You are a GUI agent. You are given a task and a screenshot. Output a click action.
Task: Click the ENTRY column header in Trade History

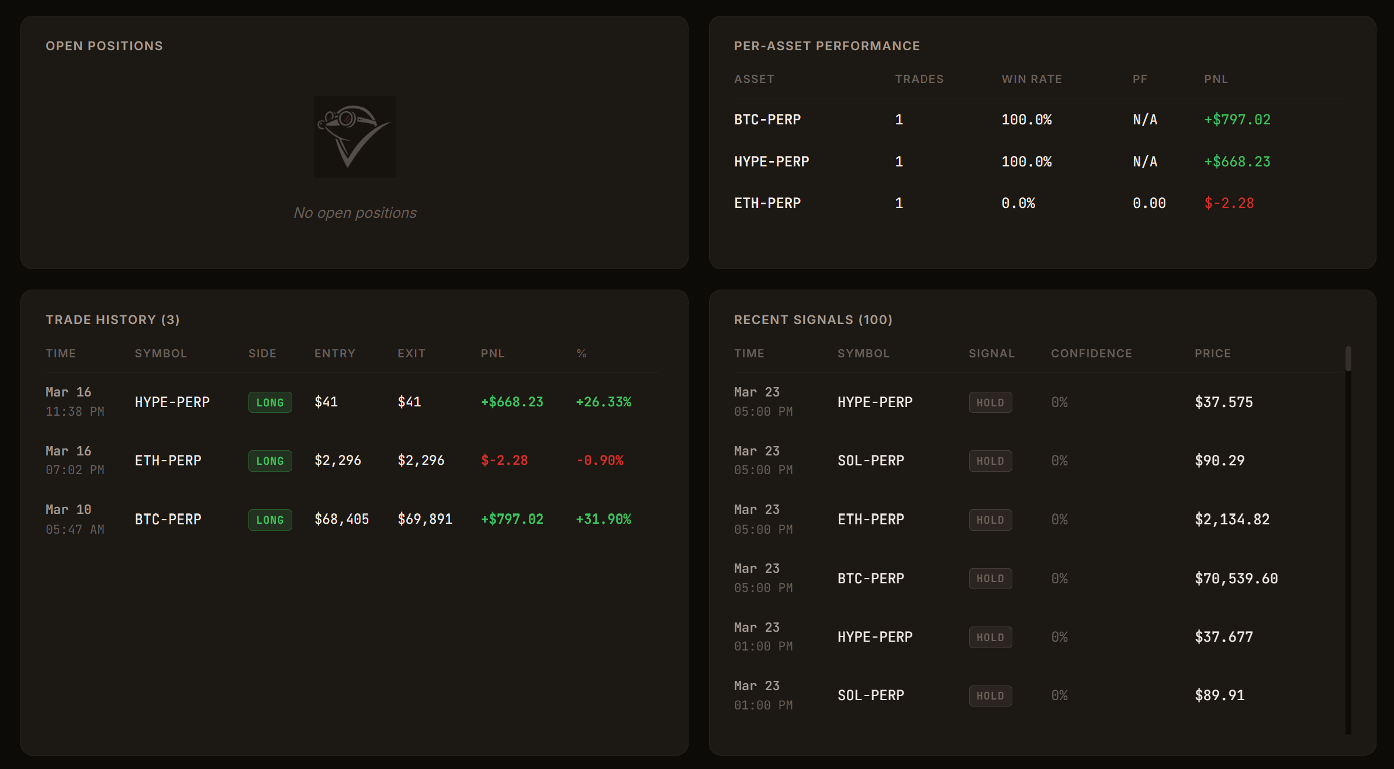pos(335,353)
